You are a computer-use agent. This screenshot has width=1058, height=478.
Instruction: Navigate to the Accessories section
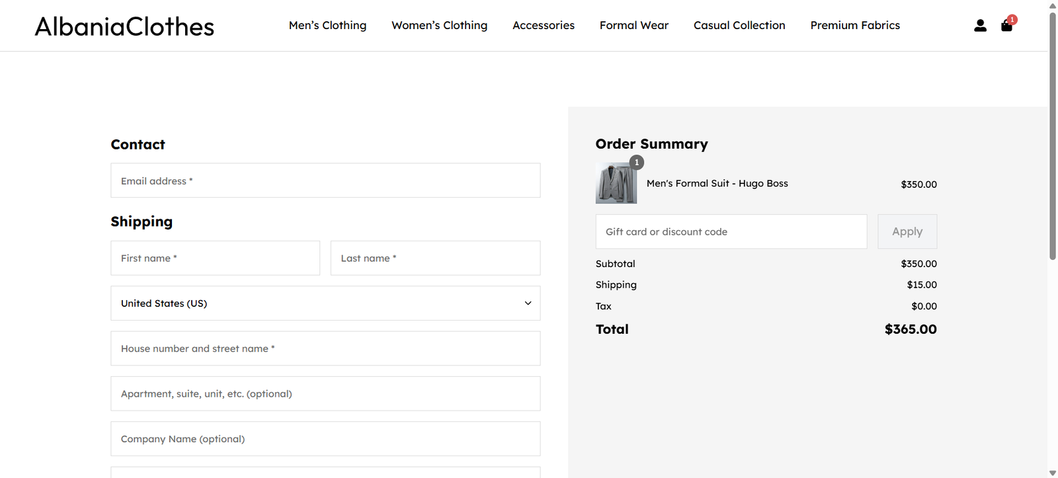pos(543,25)
